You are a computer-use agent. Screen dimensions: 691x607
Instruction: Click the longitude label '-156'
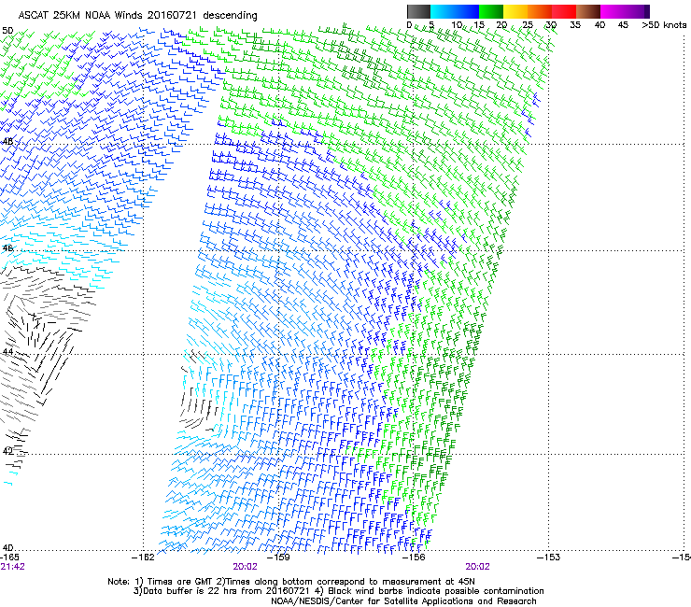414,558
